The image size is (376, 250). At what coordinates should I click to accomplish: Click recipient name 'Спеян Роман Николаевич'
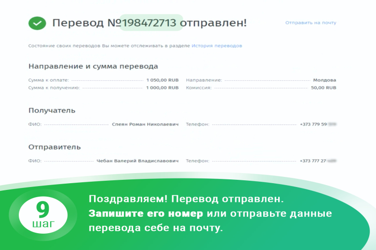[145, 124]
